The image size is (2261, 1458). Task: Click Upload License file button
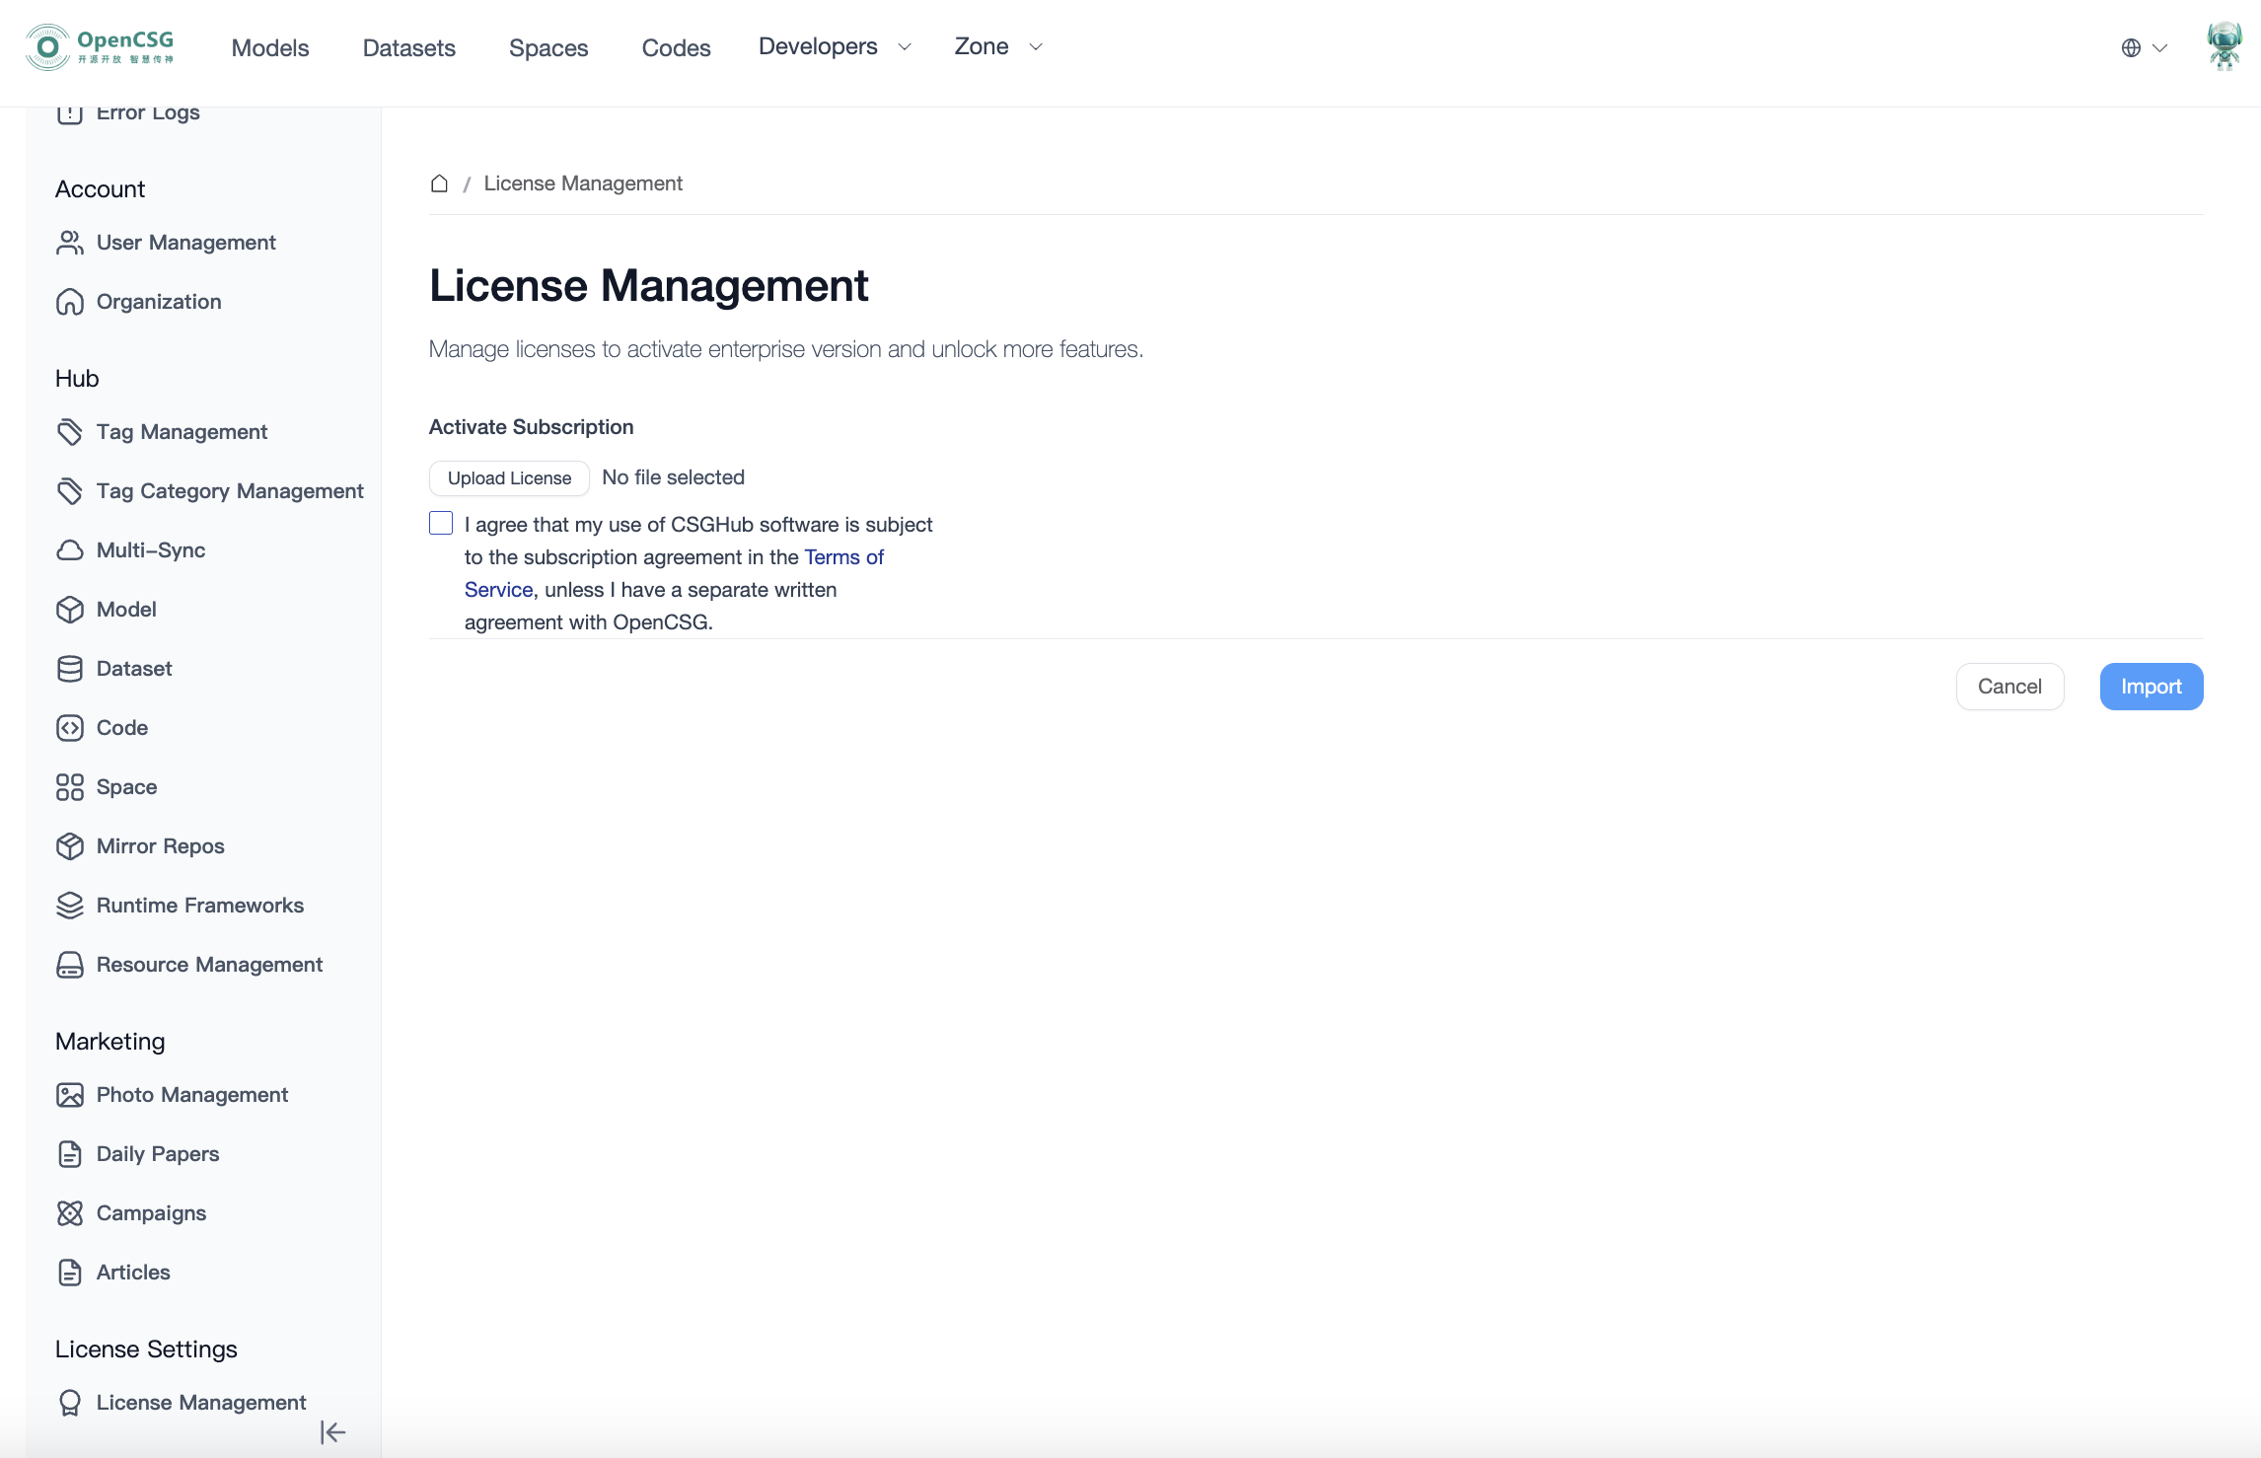point(509,478)
